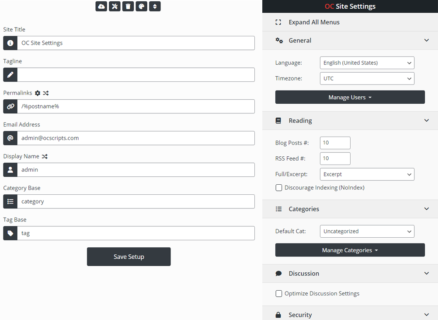Collapse the Reading section chevron
The image size is (438, 320).
pos(427,120)
